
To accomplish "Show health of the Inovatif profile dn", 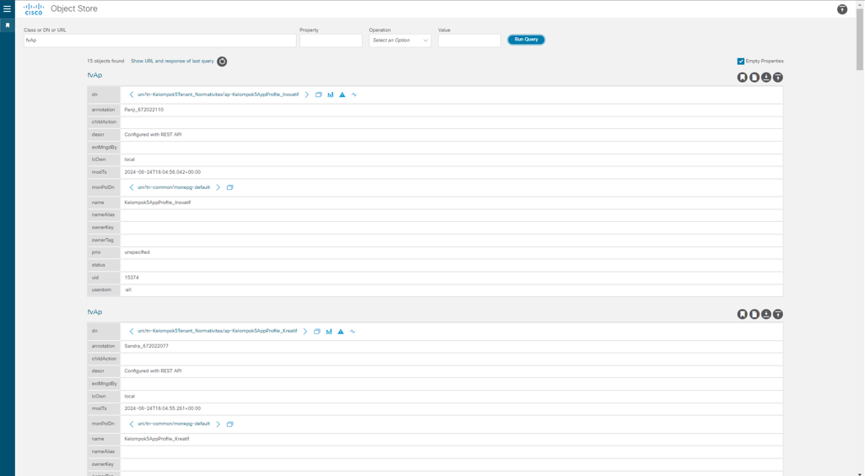I will point(354,95).
